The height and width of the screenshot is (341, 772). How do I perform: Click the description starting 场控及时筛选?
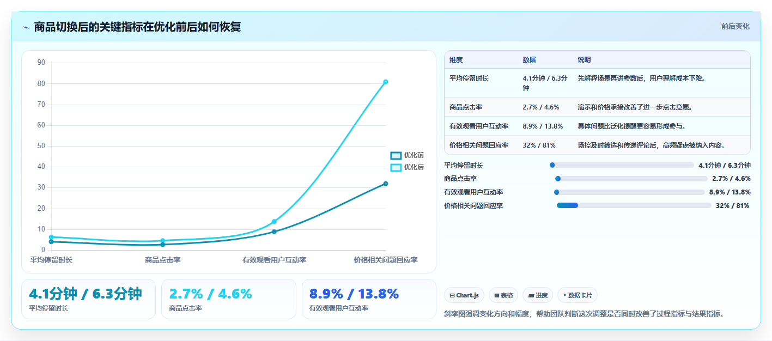tap(652, 145)
